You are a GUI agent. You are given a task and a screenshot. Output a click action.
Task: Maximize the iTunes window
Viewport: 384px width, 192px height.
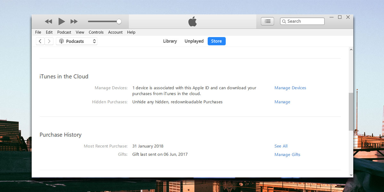pyautogui.click(x=340, y=17)
